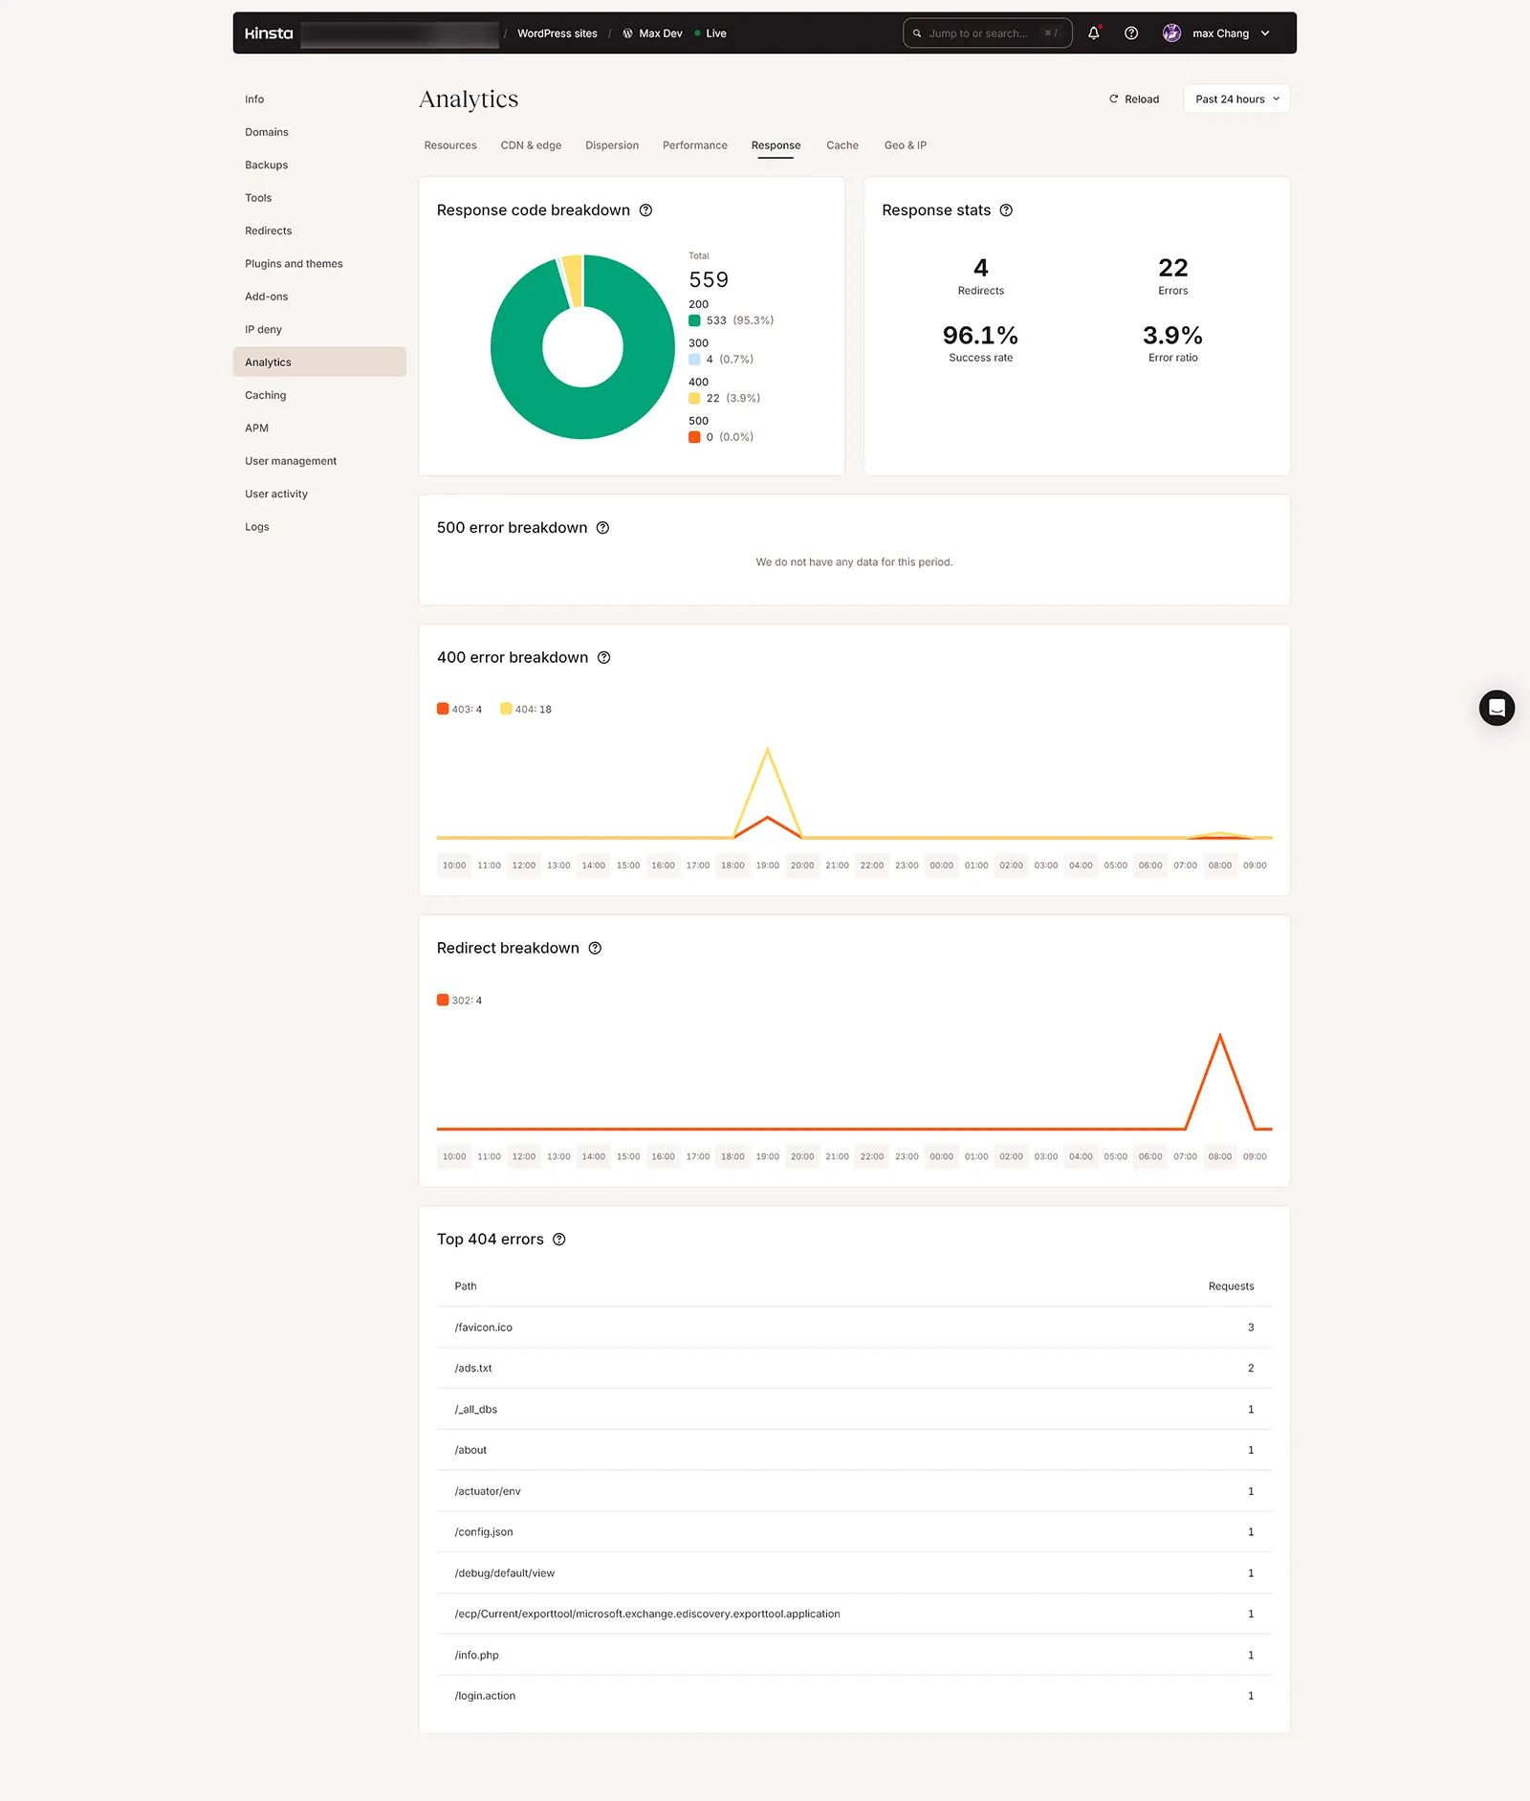Click the 302 redirect peak at 08:00

point(1220,1036)
